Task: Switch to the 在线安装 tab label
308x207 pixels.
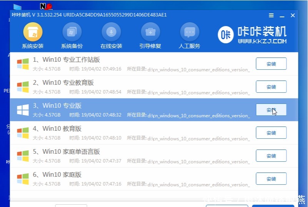Action: point(111,46)
